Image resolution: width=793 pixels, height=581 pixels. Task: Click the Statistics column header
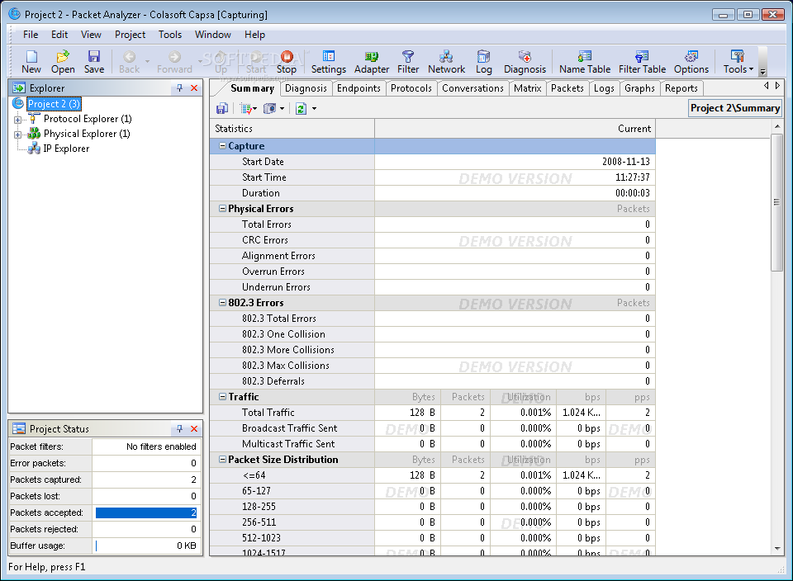coord(292,129)
